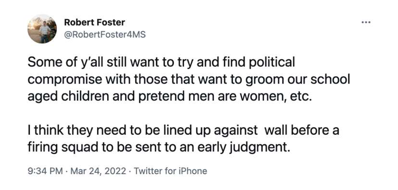The image size is (398, 190).
Task: Click the final word "judgment."
Action: coord(260,149)
